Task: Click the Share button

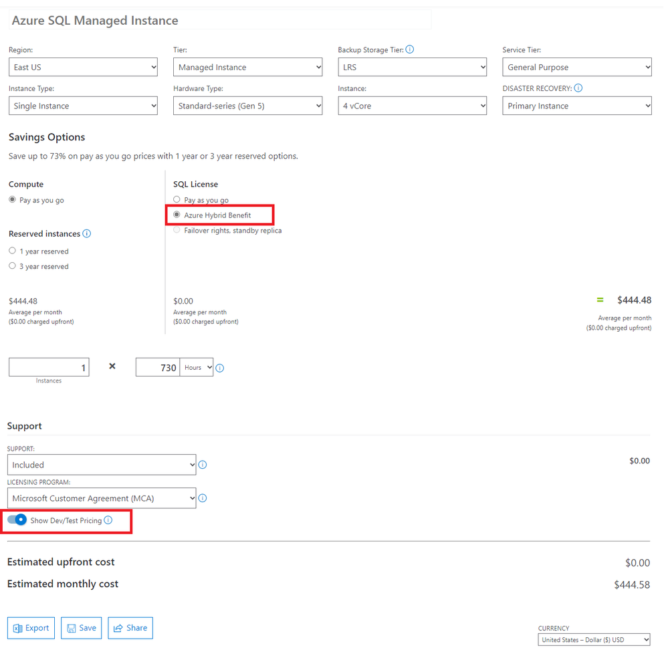Action: pos(130,628)
